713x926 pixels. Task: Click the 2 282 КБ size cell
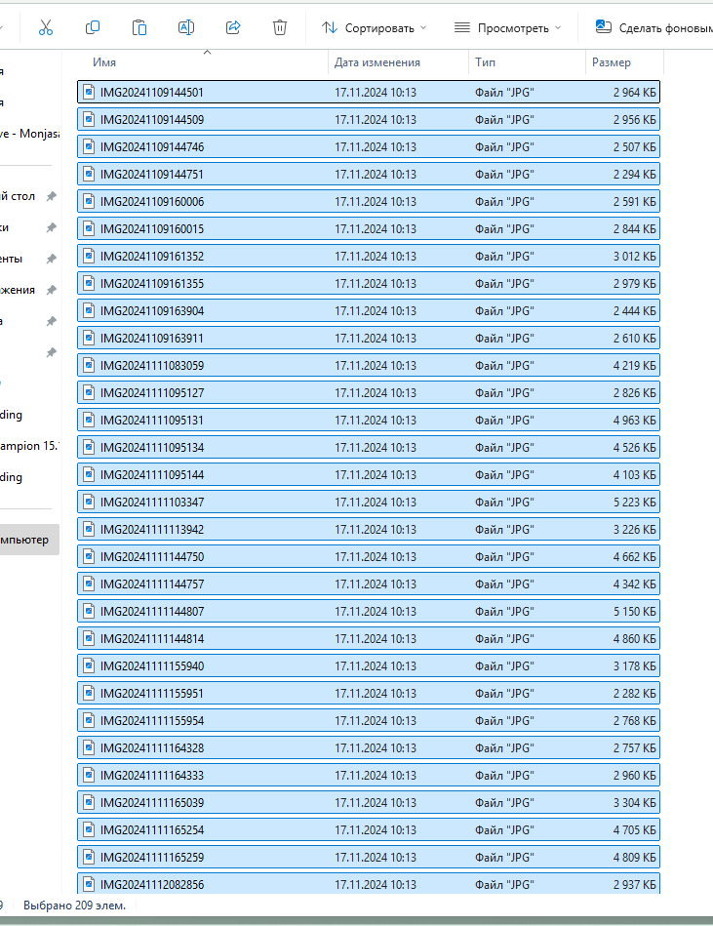point(635,694)
